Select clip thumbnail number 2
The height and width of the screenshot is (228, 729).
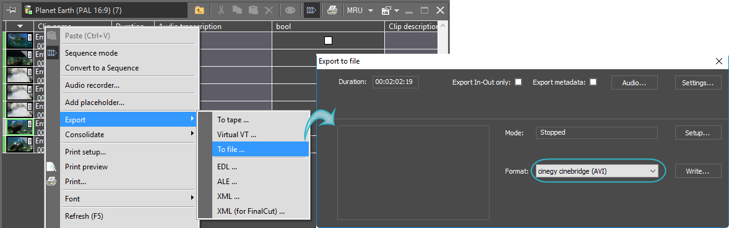tap(20, 57)
